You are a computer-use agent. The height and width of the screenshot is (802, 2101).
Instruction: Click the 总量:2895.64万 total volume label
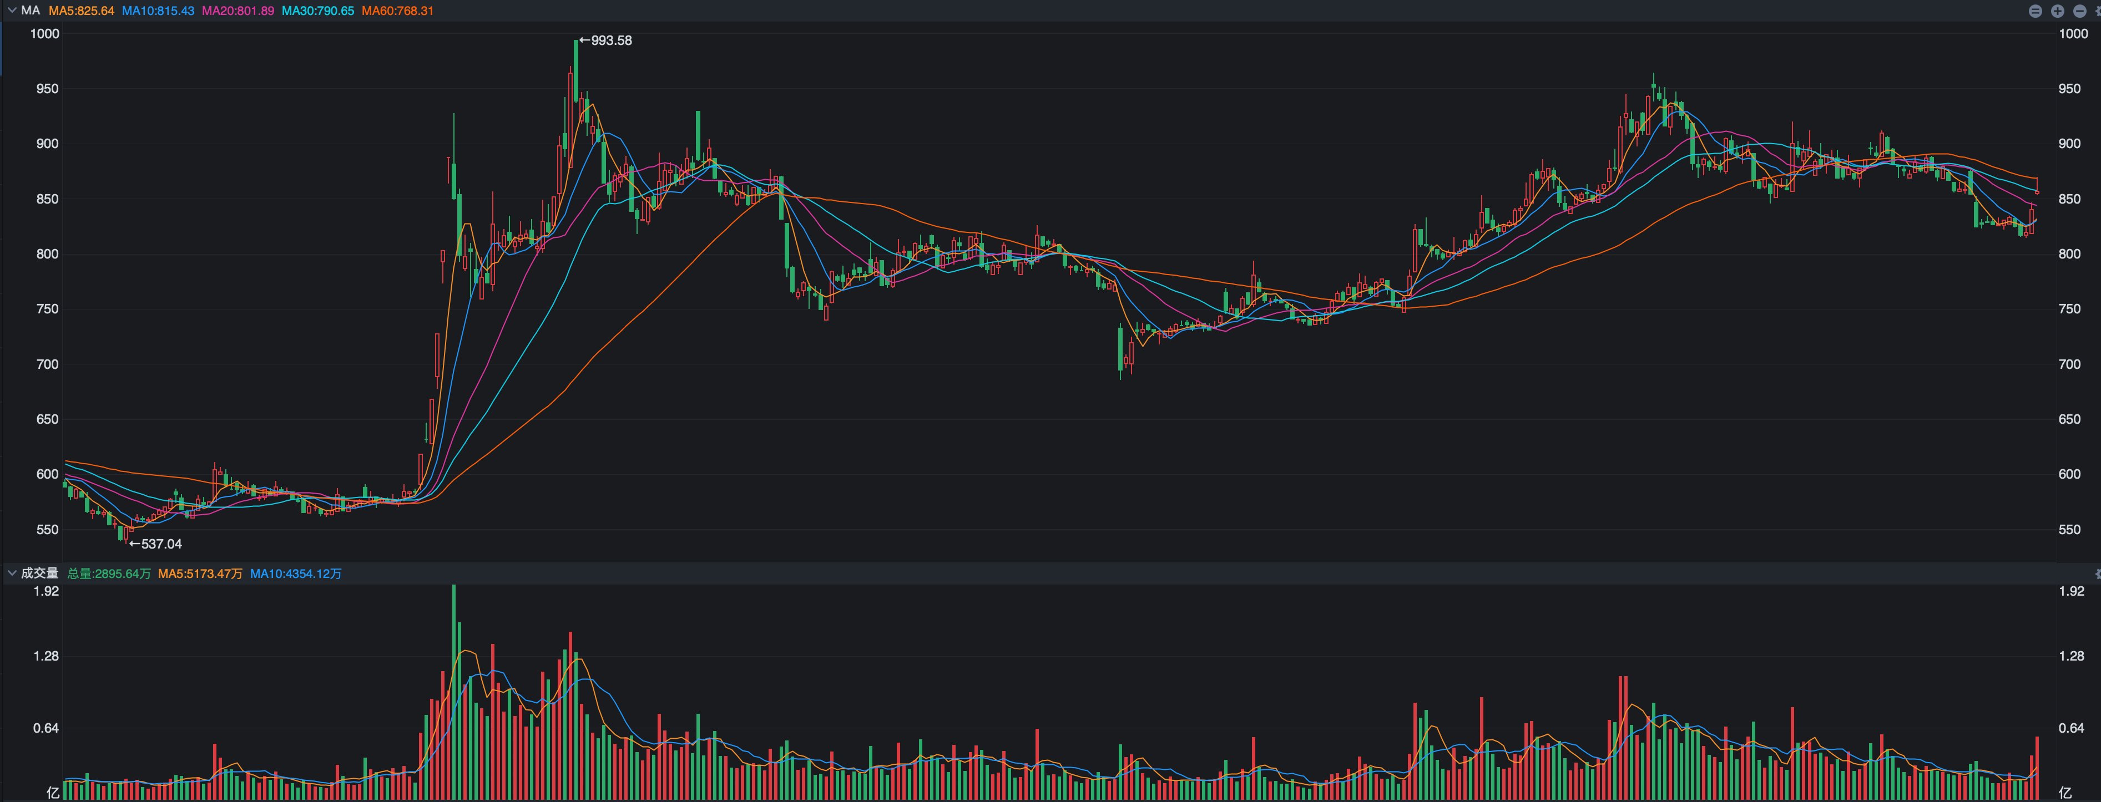click(x=109, y=574)
